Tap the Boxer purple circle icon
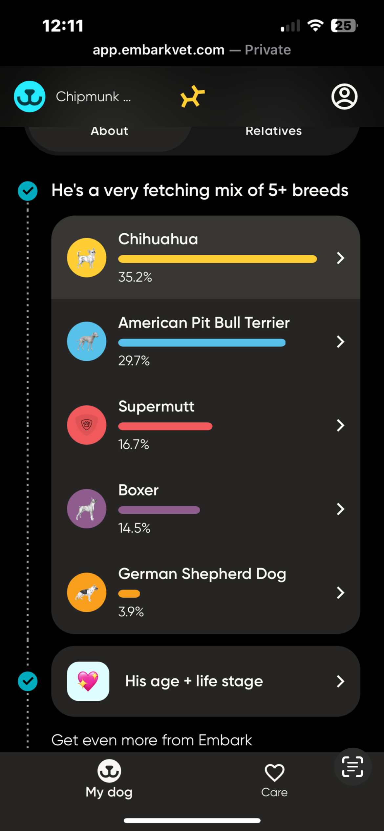This screenshot has height=831, width=384. (x=87, y=509)
